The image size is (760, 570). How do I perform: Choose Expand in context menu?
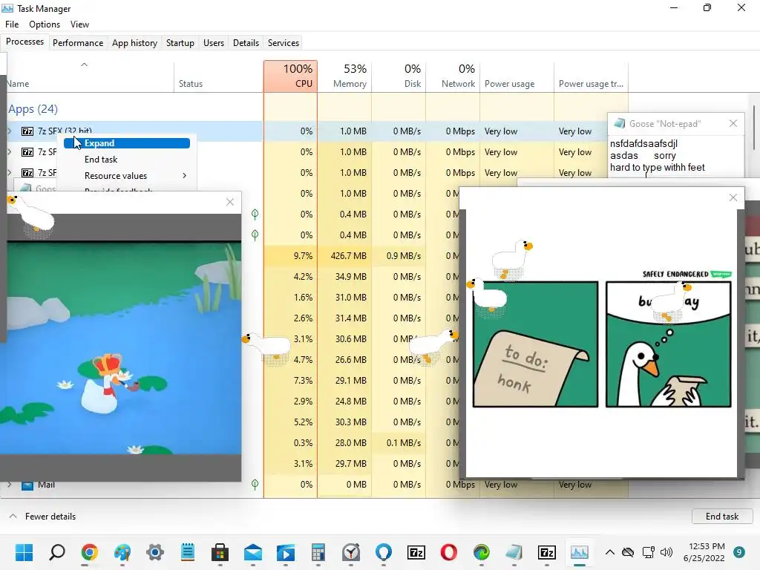(x=127, y=143)
